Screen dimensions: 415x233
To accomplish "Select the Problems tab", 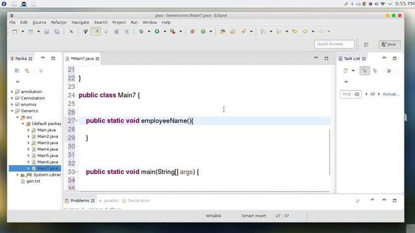I will tap(80, 201).
